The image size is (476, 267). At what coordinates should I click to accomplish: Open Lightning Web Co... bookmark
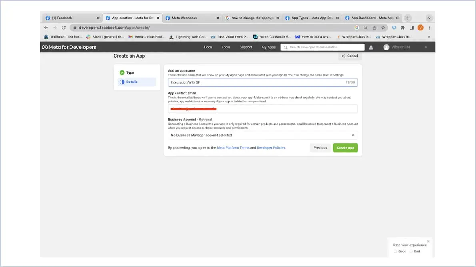tap(188, 37)
